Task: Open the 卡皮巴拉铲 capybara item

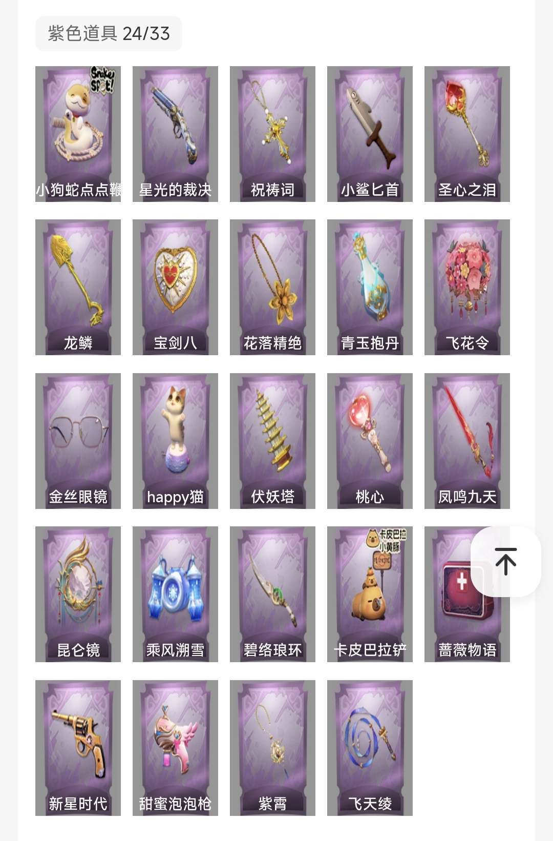Action: [370, 594]
